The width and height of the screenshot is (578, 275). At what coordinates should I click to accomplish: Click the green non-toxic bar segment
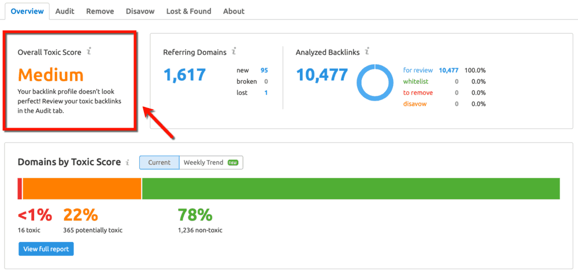point(351,188)
